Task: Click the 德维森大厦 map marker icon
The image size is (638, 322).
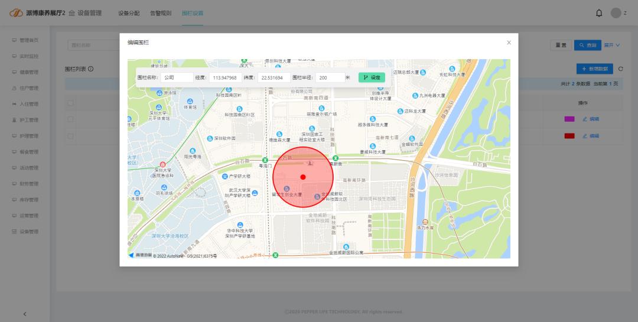Action: (x=279, y=134)
